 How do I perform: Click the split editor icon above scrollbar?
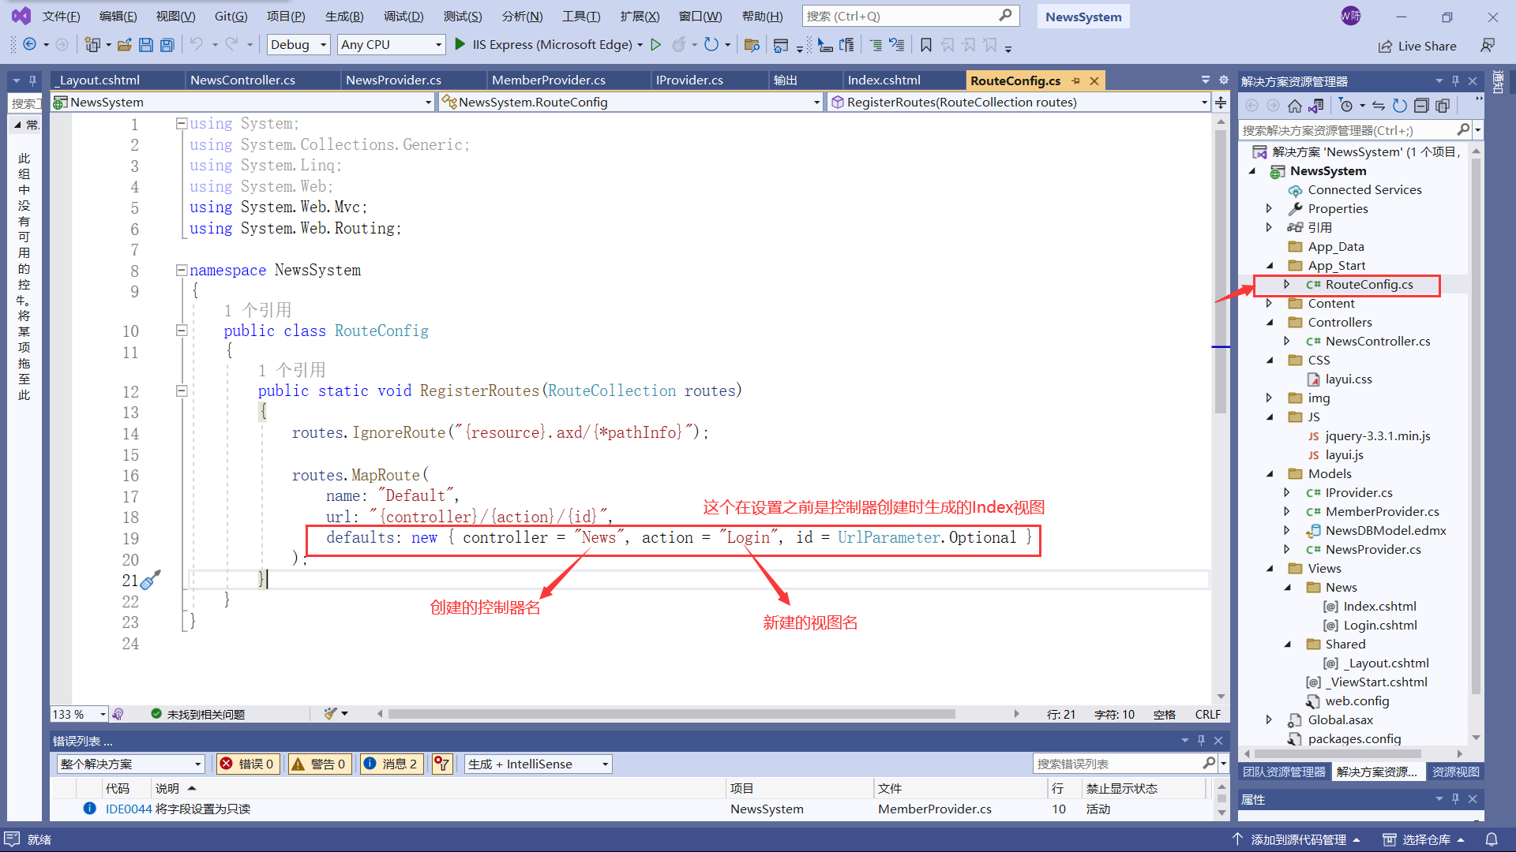(x=1221, y=103)
